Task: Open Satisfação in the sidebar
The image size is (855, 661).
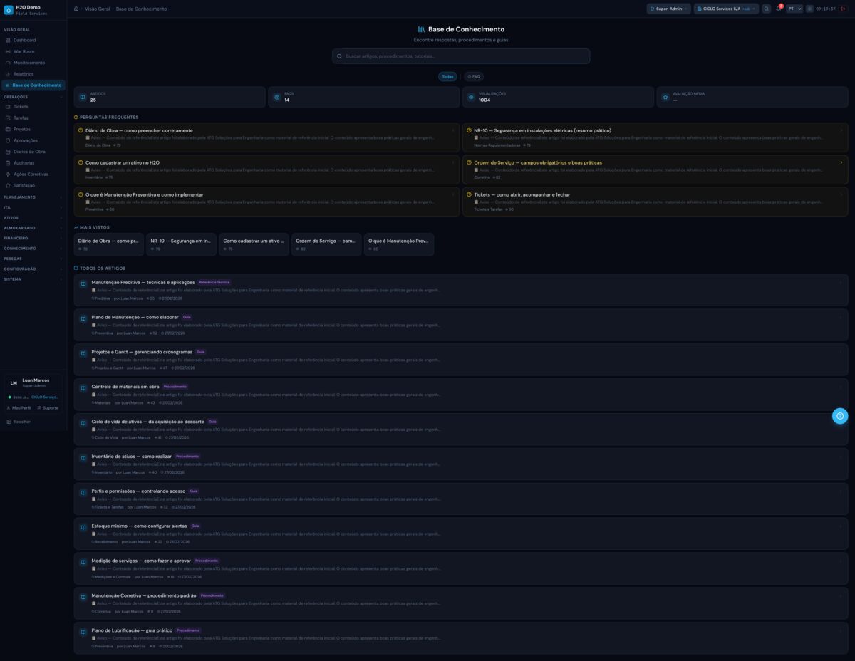Action: (x=33, y=185)
